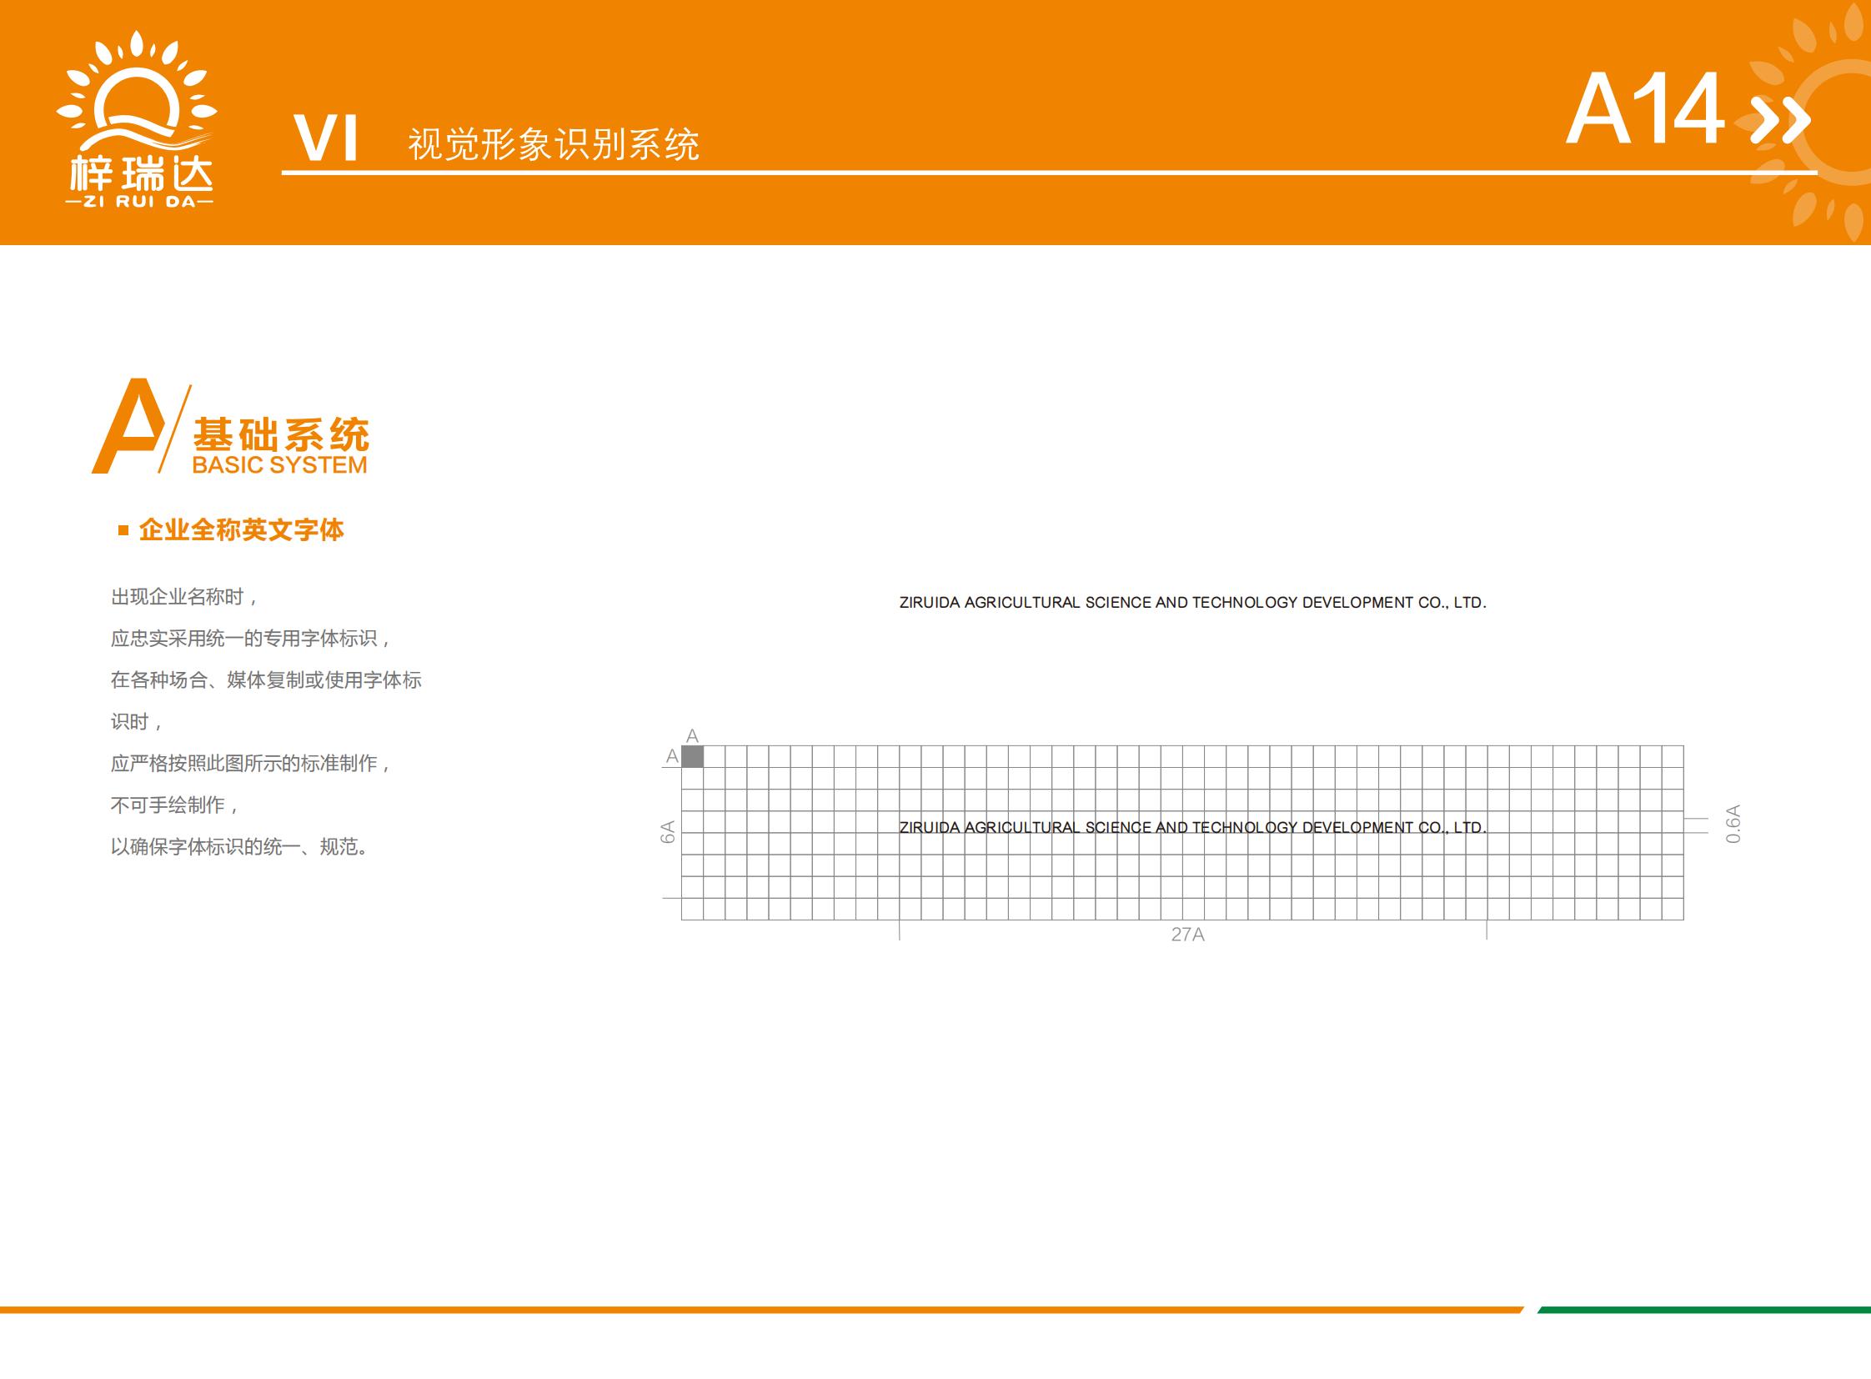
Task: Enable the BASIC SYSTEM label
Action: [278, 466]
